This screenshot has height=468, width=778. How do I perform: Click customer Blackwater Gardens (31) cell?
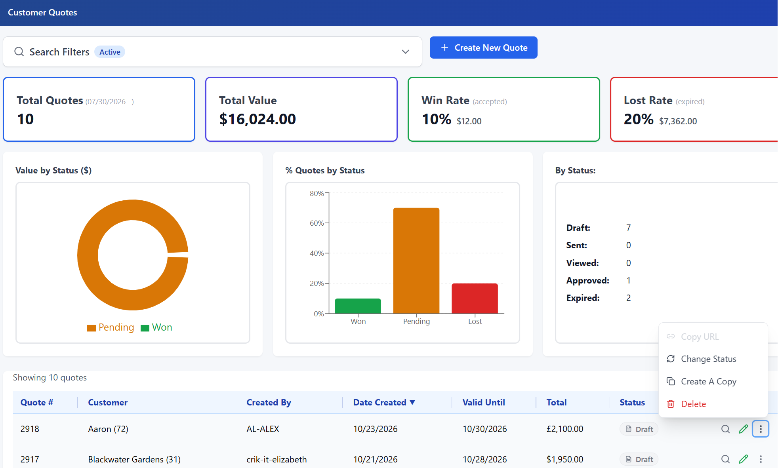(x=134, y=459)
